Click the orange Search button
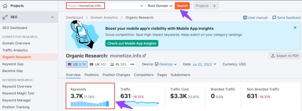This screenshot has width=302, height=111. pos(182,6)
